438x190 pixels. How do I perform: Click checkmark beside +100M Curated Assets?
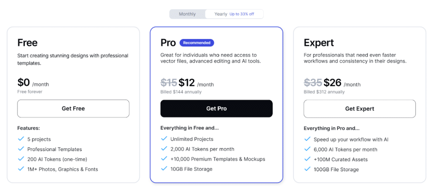tap(307, 159)
